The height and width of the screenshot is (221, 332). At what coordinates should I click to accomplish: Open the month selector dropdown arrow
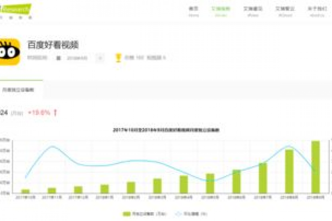pos(101,58)
